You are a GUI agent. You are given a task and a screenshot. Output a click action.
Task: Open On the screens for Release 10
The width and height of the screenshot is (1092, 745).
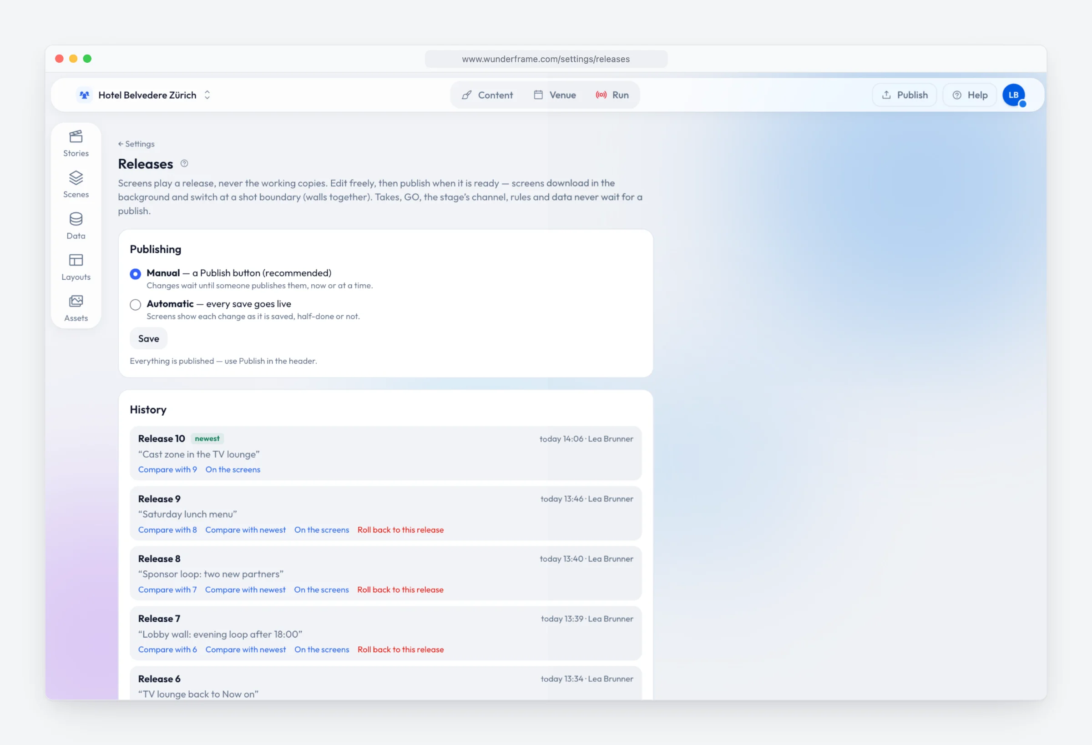tap(233, 469)
